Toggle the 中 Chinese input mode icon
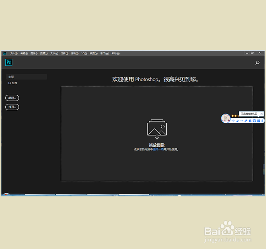Screen dimensions: 266x249 [233, 121]
